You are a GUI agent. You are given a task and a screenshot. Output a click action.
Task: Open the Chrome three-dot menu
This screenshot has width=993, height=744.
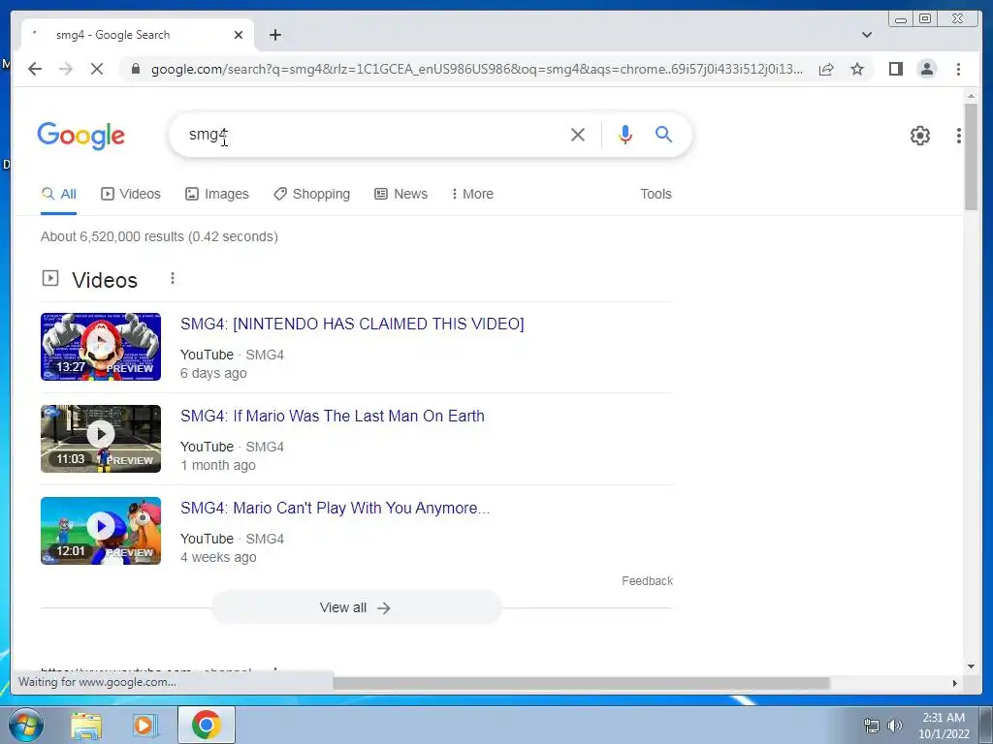(x=958, y=69)
